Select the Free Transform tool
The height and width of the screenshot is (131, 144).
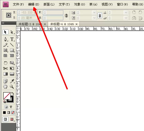[x=12, y=68]
